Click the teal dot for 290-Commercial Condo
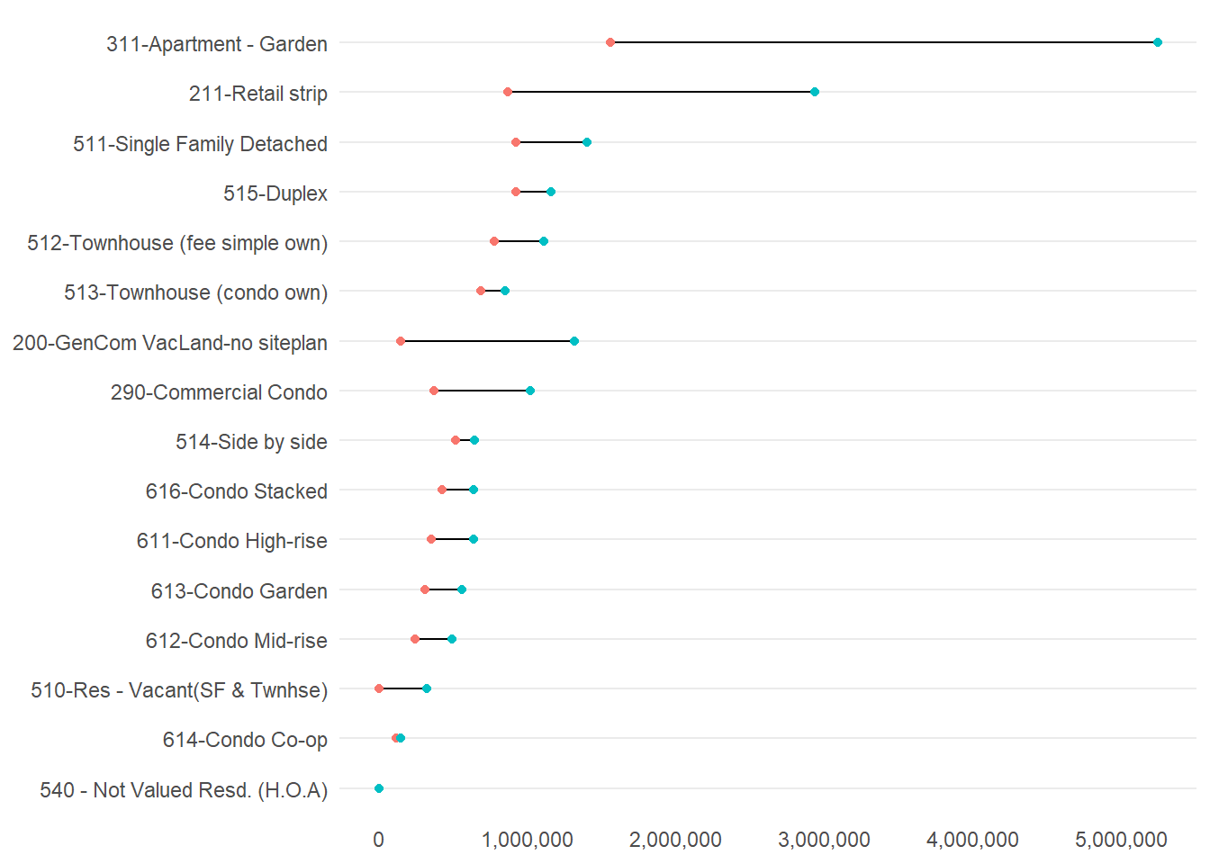Image resolution: width=1210 pixels, height=864 pixels. click(x=530, y=391)
